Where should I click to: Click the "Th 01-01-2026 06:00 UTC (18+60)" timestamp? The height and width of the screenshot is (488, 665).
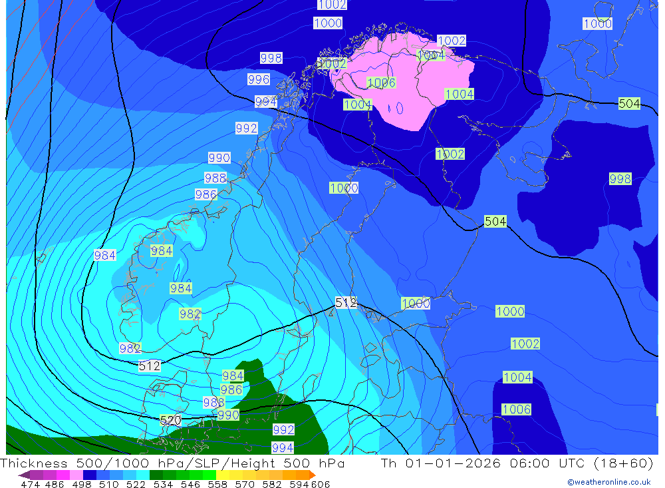pyautogui.click(x=517, y=463)
